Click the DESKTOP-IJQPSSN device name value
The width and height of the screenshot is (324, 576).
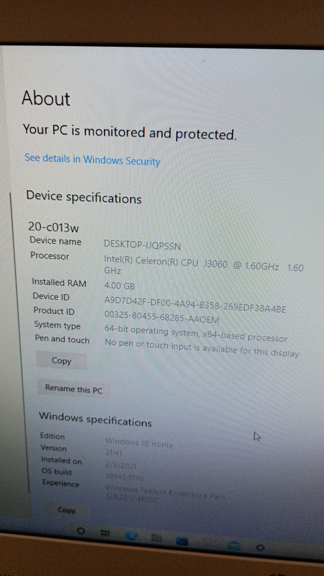point(142,245)
